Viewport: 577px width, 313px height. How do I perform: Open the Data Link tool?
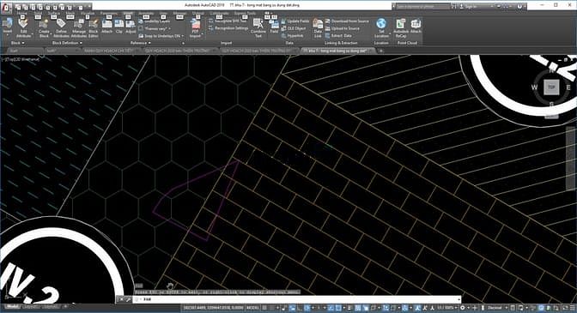pos(318,28)
